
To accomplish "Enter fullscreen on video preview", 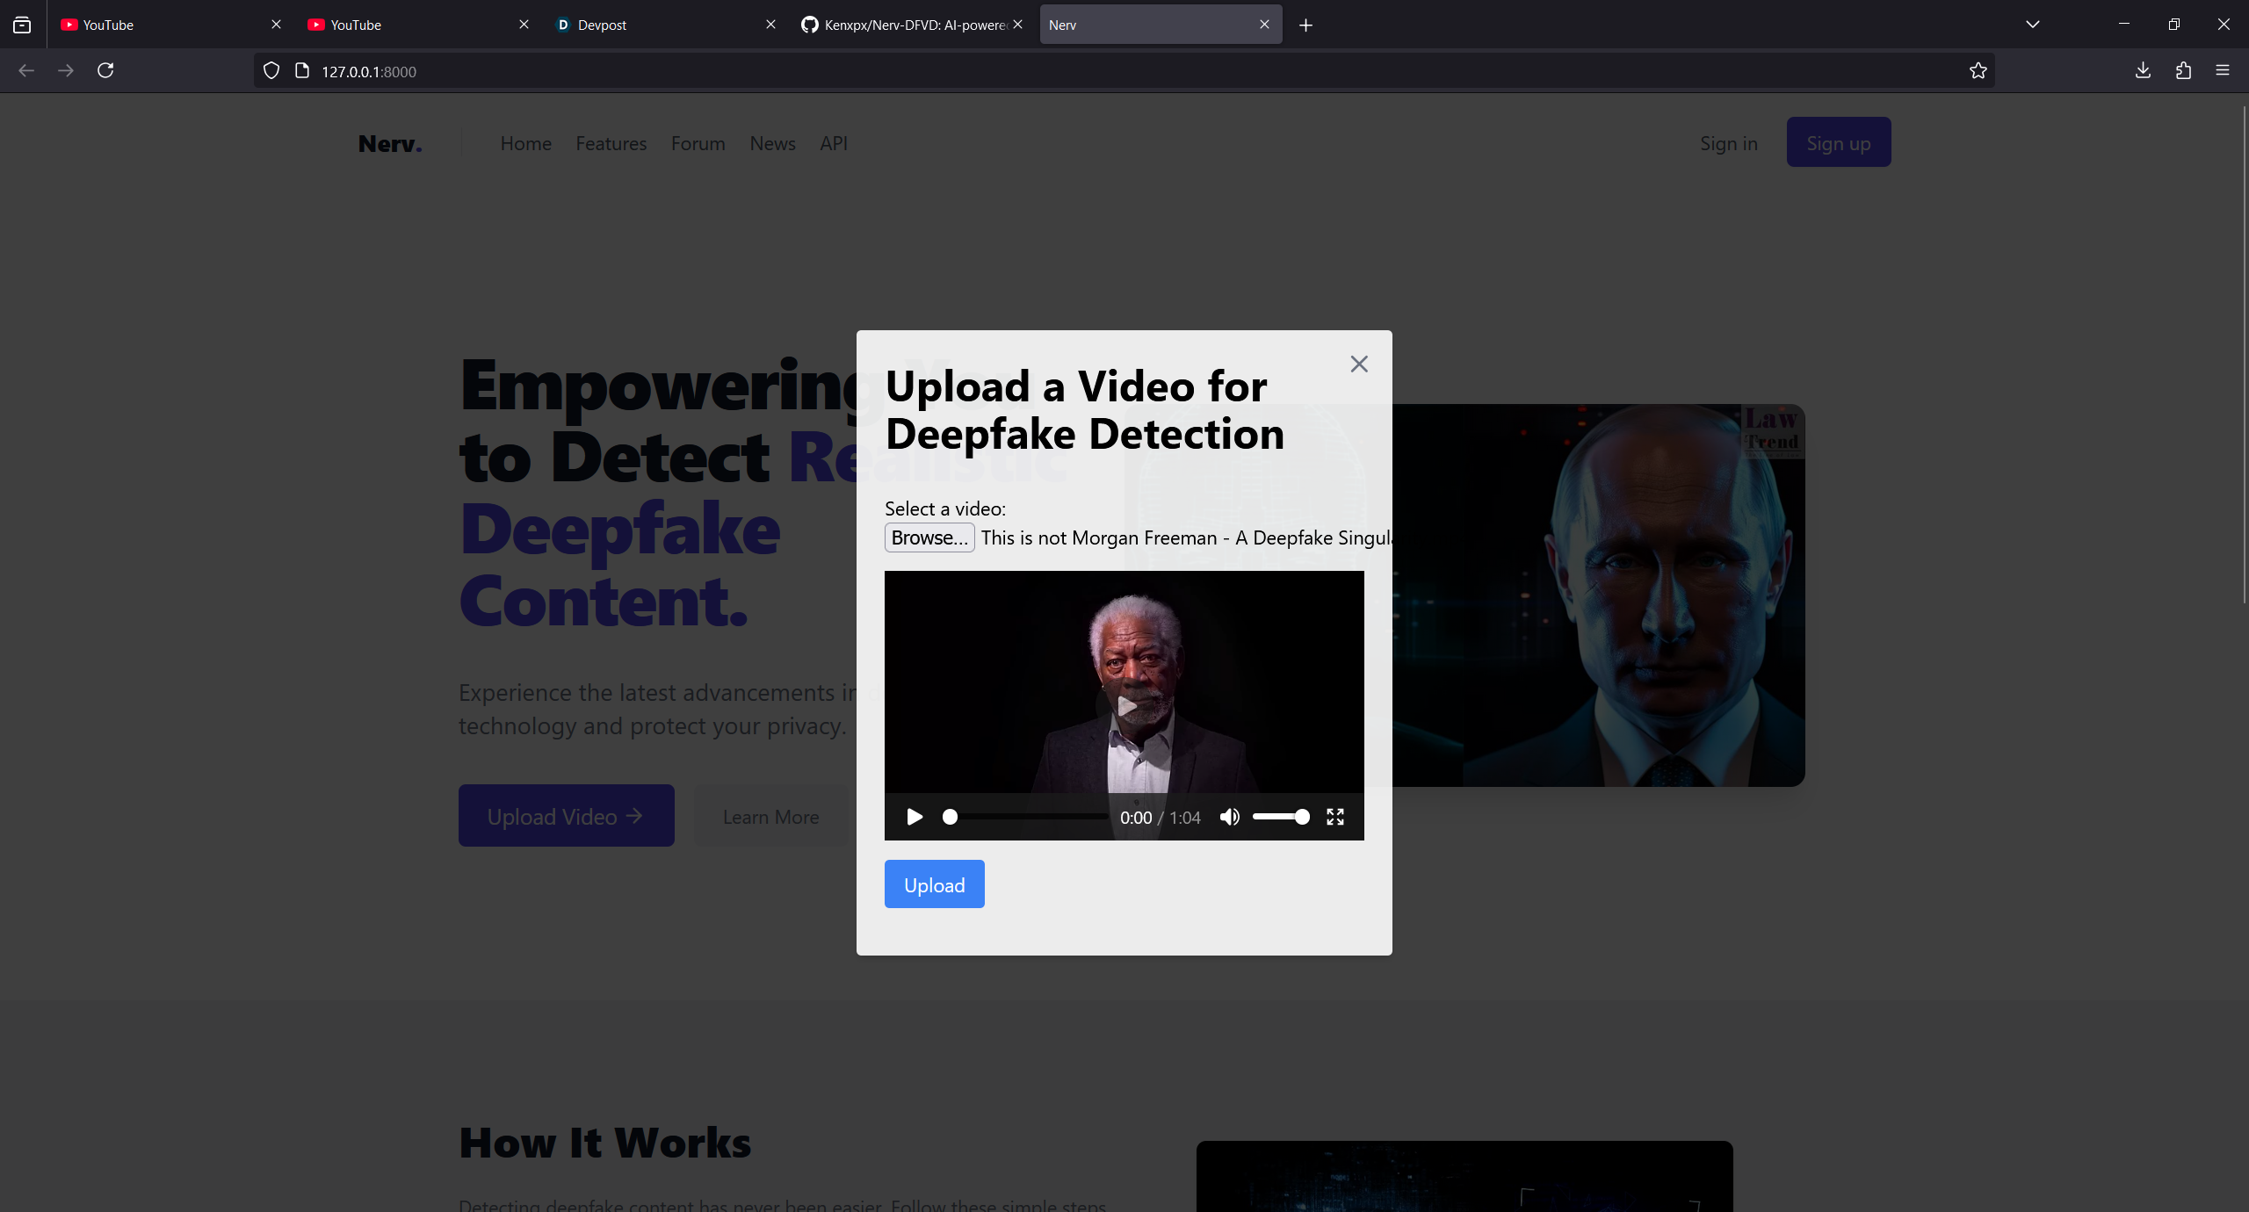I will 1335,817.
